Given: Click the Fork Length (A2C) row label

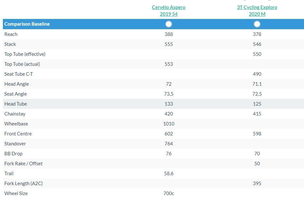Looking at the screenshot, I should tap(23, 184).
